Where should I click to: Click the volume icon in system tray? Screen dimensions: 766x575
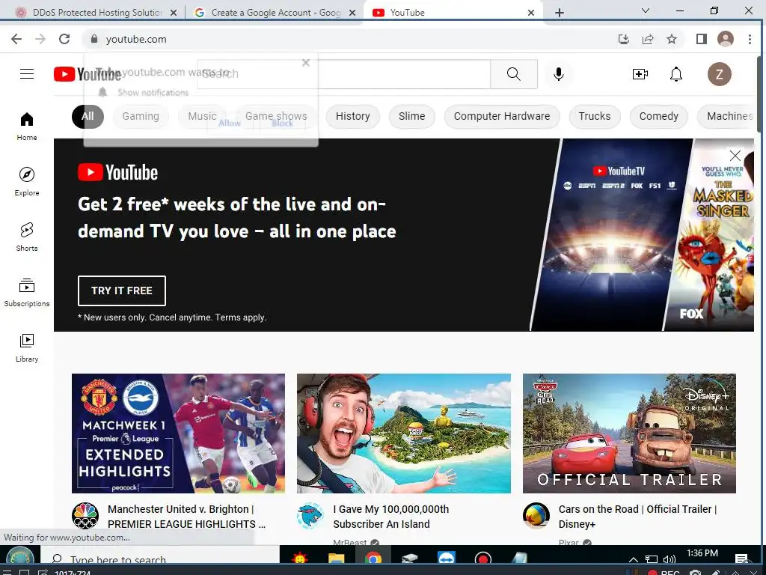670,559
